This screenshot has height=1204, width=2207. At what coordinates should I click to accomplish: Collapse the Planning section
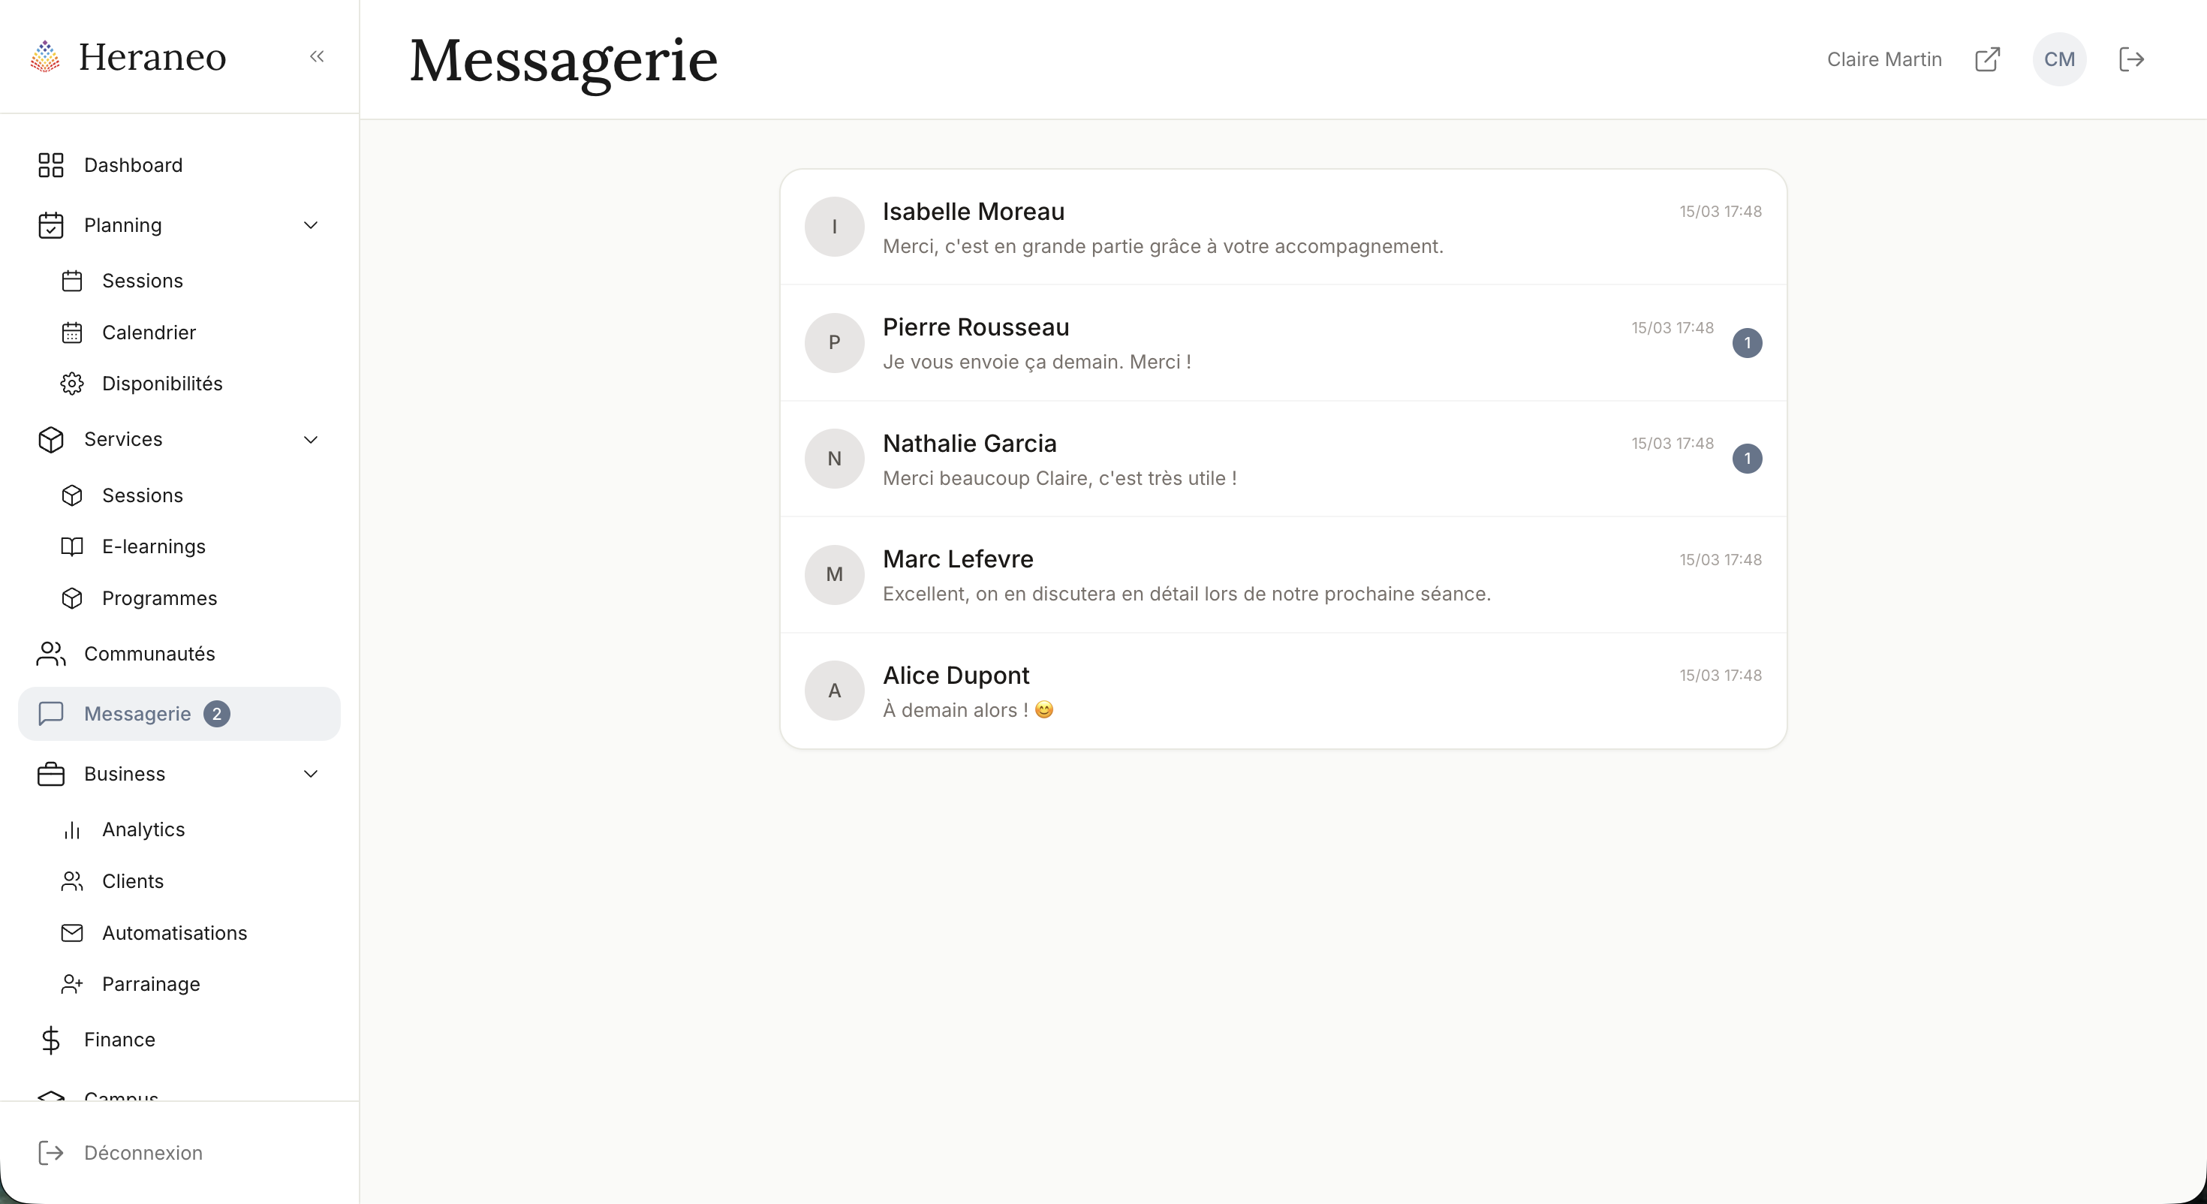point(312,224)
